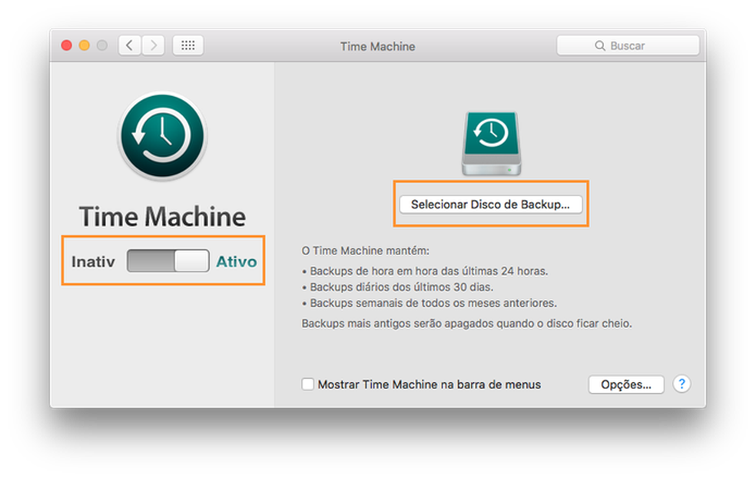
Task: Click the Time Machine heading under the clock
Action: point(162,217)
